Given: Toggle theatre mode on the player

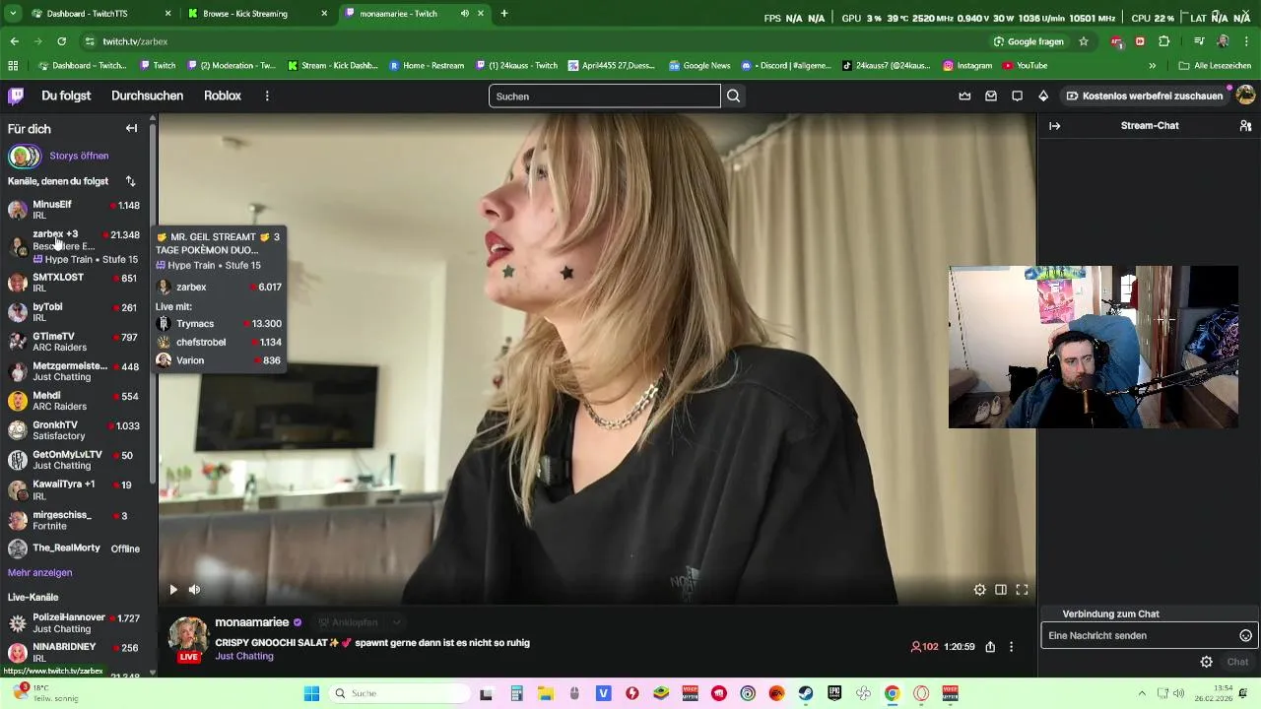Looking at the screenshot, I should (x=1000, y=590).
